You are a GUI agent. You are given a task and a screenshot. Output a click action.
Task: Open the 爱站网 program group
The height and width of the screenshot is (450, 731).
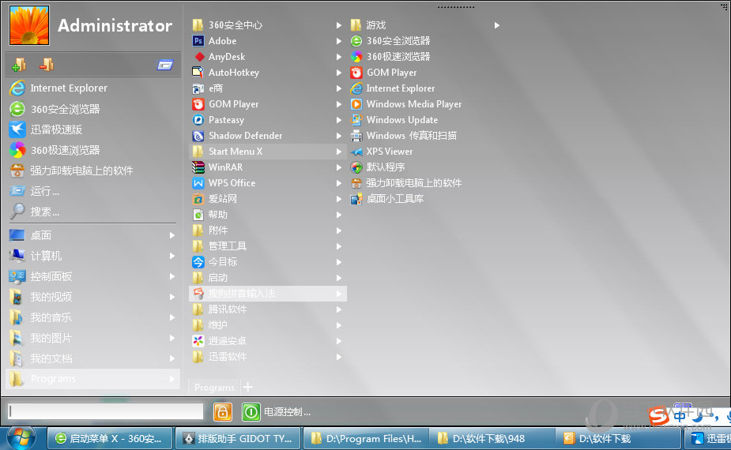click(268, 199)
